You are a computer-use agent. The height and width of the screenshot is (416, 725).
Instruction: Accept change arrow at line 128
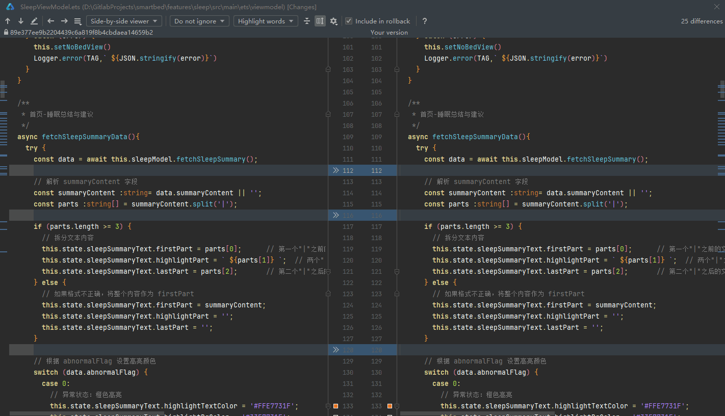click(x=335, y=350)
